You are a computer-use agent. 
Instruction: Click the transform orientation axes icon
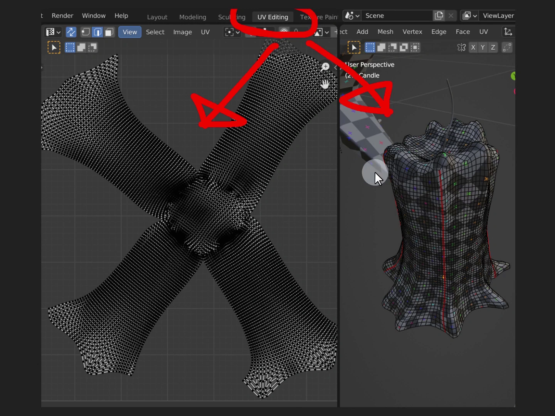click(508, 32)
